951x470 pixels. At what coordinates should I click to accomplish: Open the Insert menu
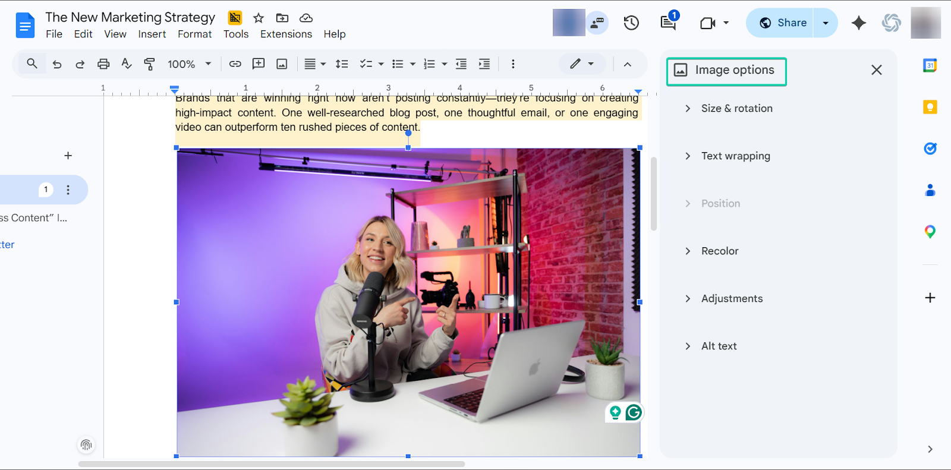coord(152,34)
